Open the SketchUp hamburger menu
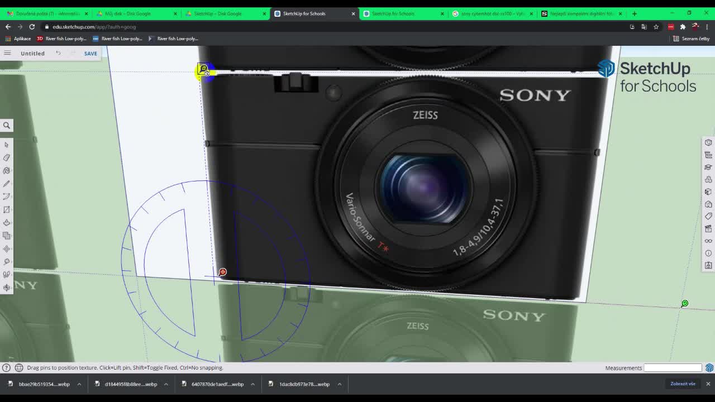 click(x=7, y=53)
